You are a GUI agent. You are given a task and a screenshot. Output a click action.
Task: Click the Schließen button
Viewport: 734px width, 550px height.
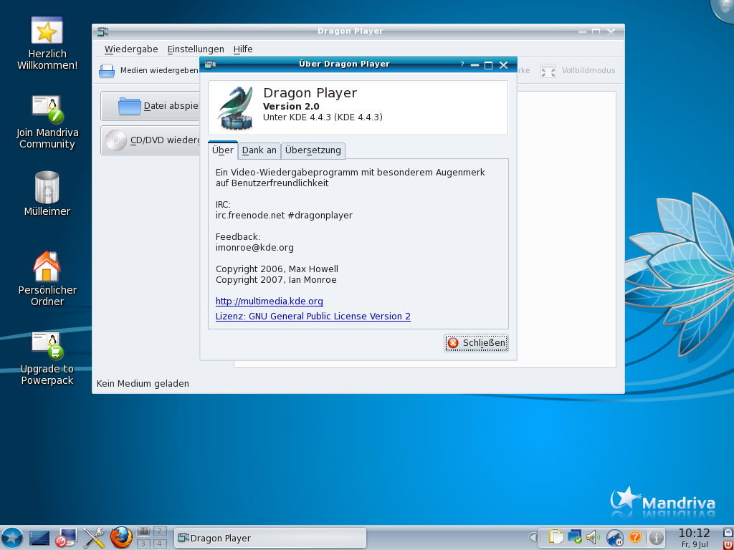pos(476,342)
